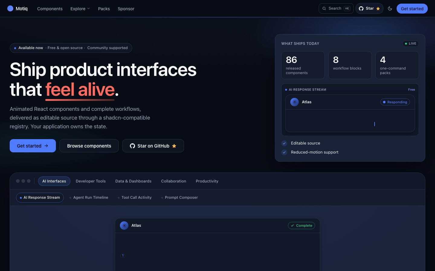The image size is (435, 271).
Task: Click the Complete status badge
Action: point(301,226)
